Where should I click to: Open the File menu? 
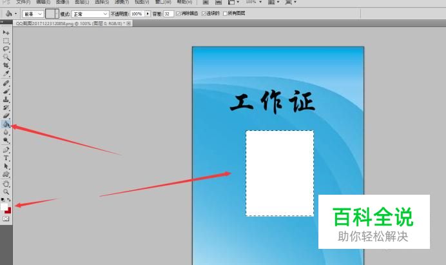23,2
